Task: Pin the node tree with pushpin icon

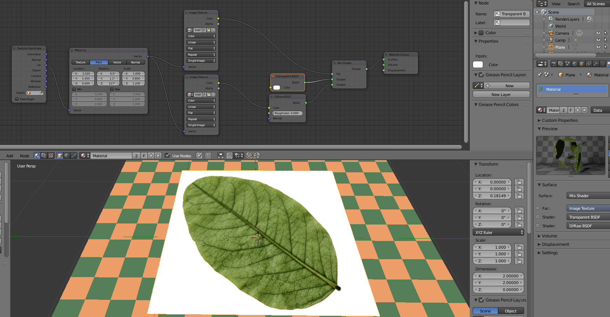Action: (199, 156)
